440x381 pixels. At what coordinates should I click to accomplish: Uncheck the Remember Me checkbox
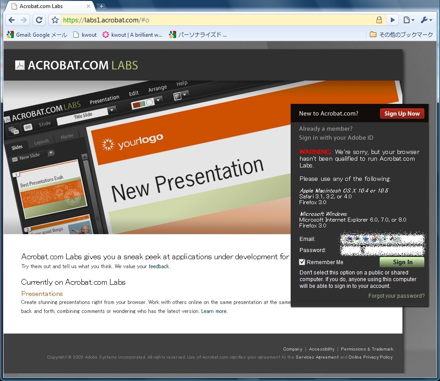[x=302, y=262]
